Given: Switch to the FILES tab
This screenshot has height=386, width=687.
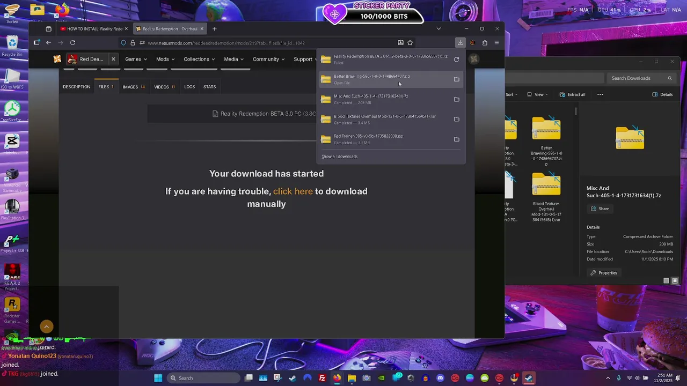Looking at the screenshot, I should click(x=106, y=87).
